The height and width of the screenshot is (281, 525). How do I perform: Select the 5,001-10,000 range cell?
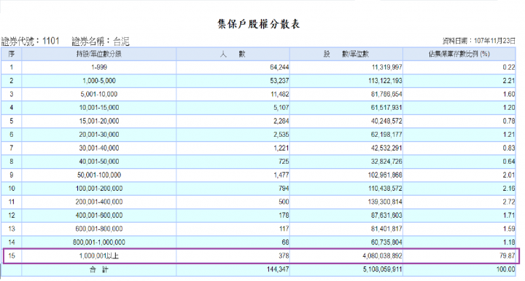click(98, 94)
